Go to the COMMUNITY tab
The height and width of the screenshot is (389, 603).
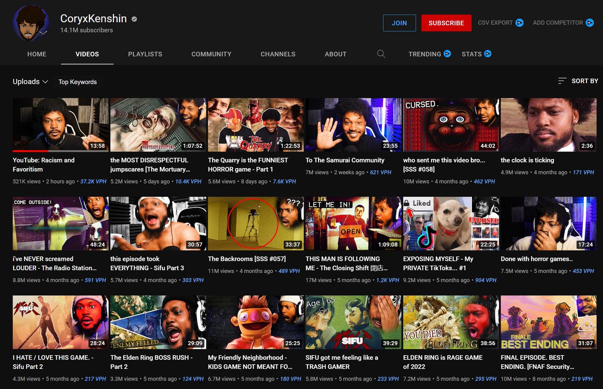[x=212, y=54]
